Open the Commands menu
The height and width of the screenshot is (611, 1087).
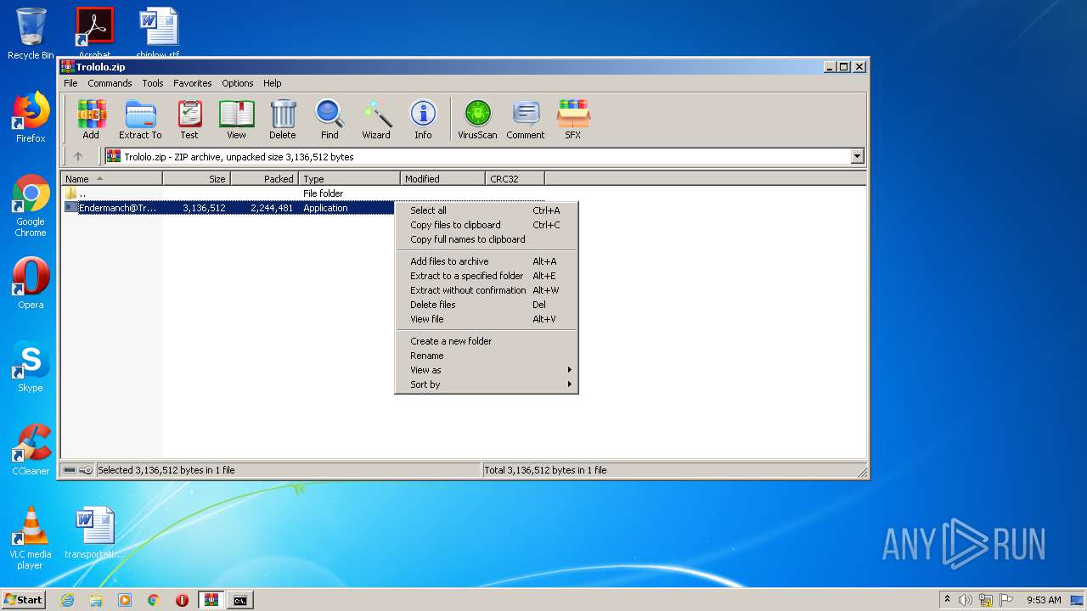tap(110, 83)
